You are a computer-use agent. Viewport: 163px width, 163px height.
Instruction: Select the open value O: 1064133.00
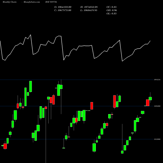(x=63, y=7)
